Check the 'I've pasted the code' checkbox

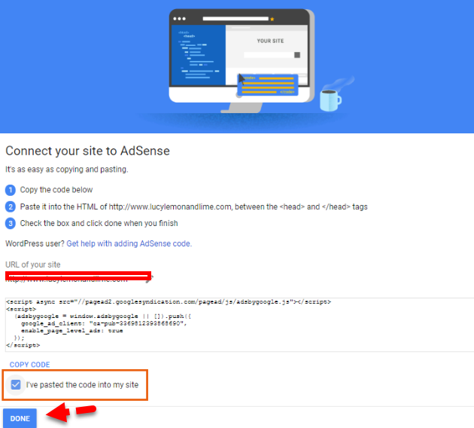tap(17, 385)
